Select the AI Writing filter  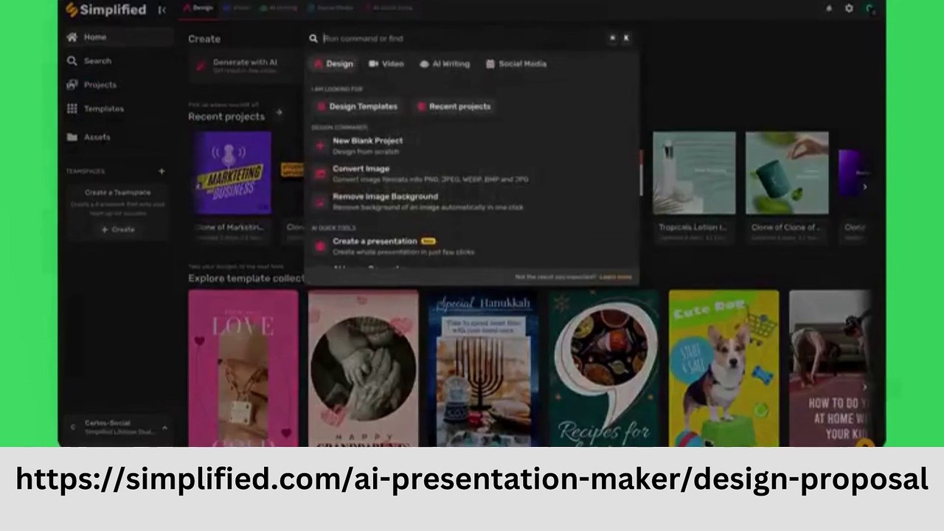tap(444, 63)
